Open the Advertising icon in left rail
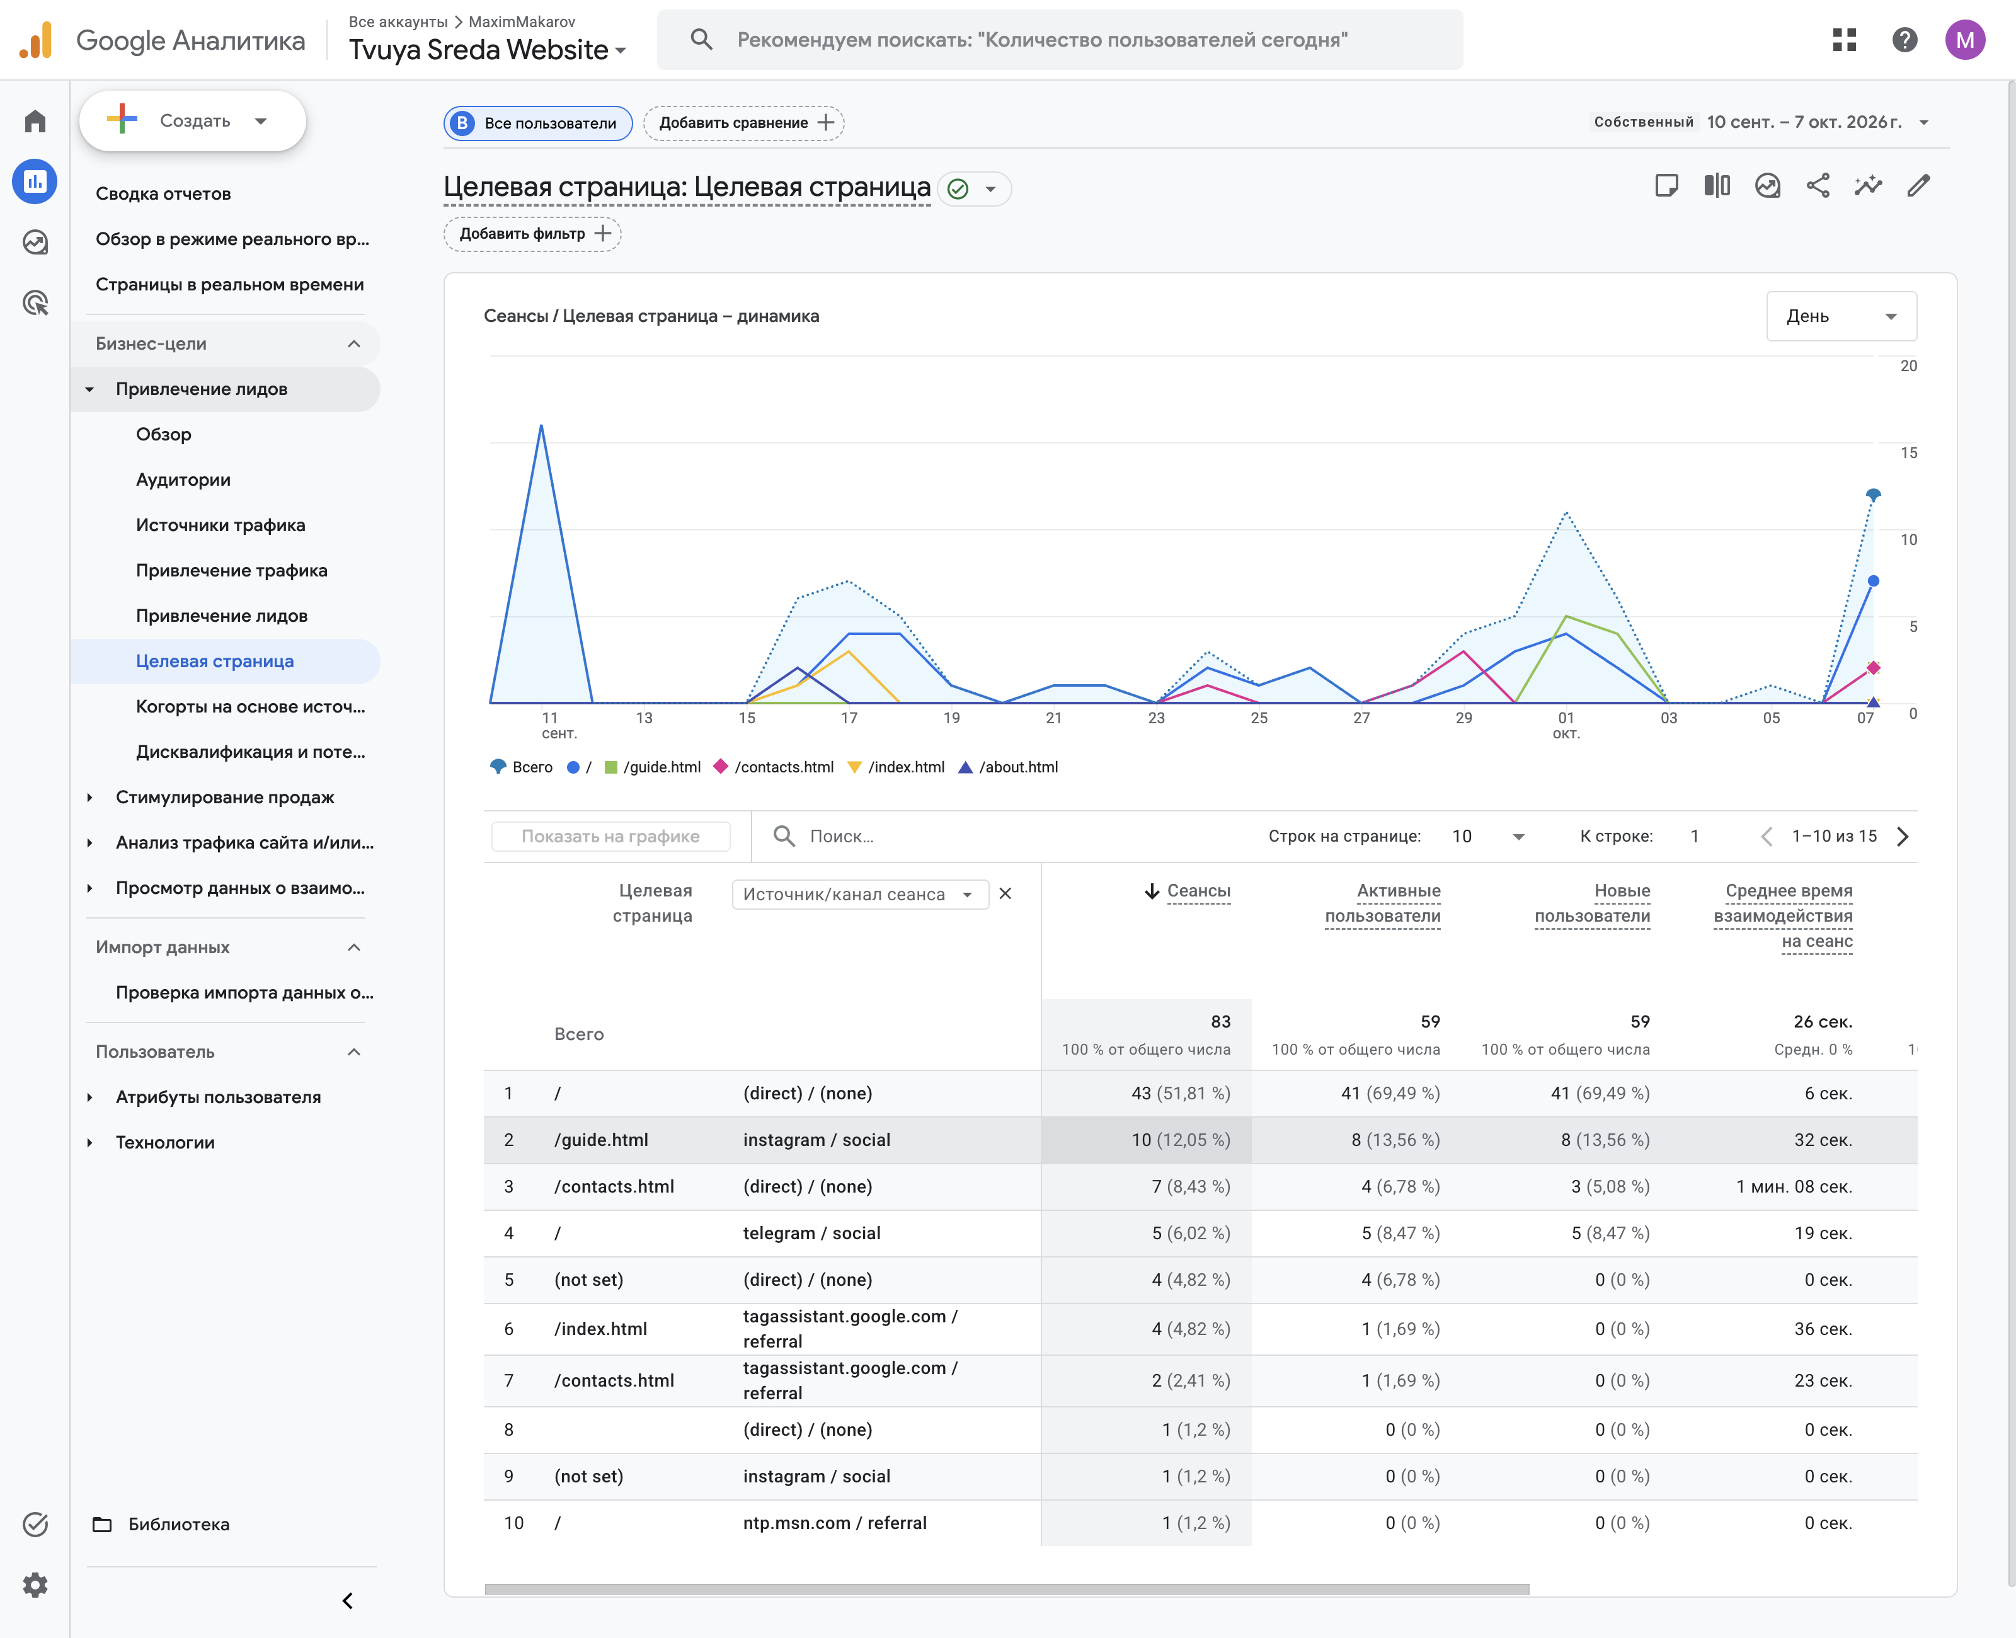 [35, 303]
